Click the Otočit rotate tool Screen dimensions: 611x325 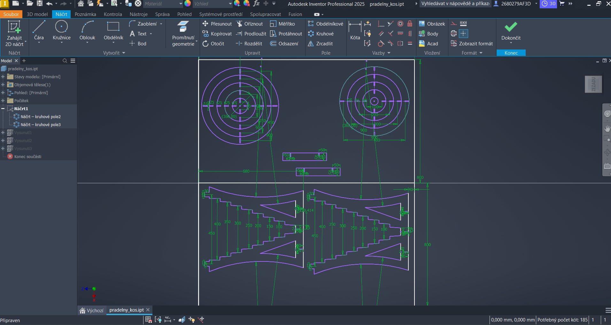coord(213,44)
